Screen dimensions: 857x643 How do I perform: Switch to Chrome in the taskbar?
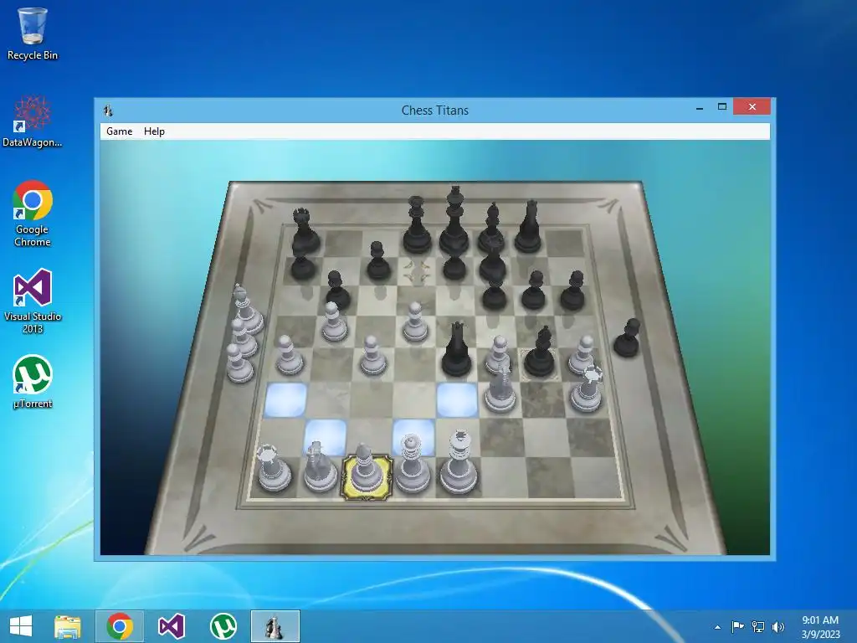120,626
